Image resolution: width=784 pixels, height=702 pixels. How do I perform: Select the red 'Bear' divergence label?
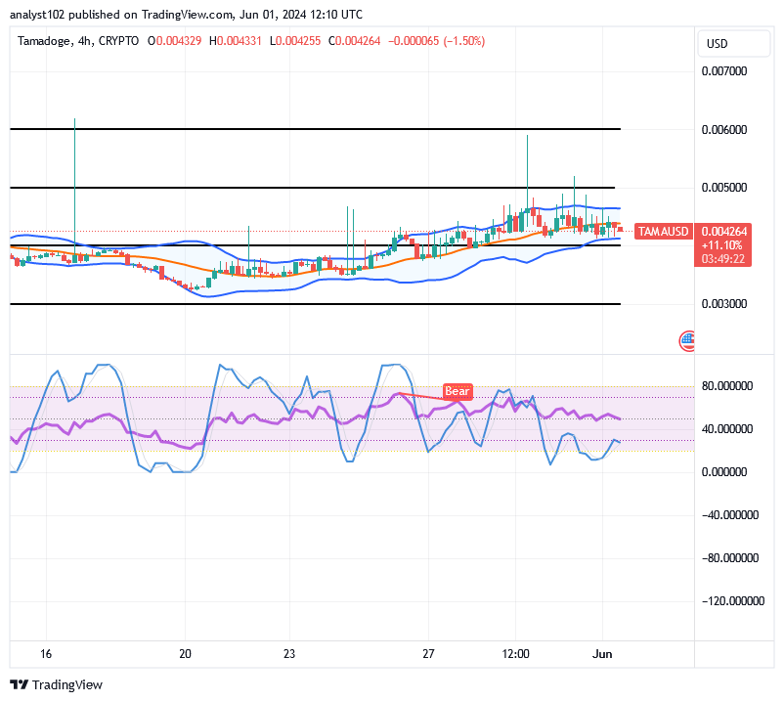[457, 391]
